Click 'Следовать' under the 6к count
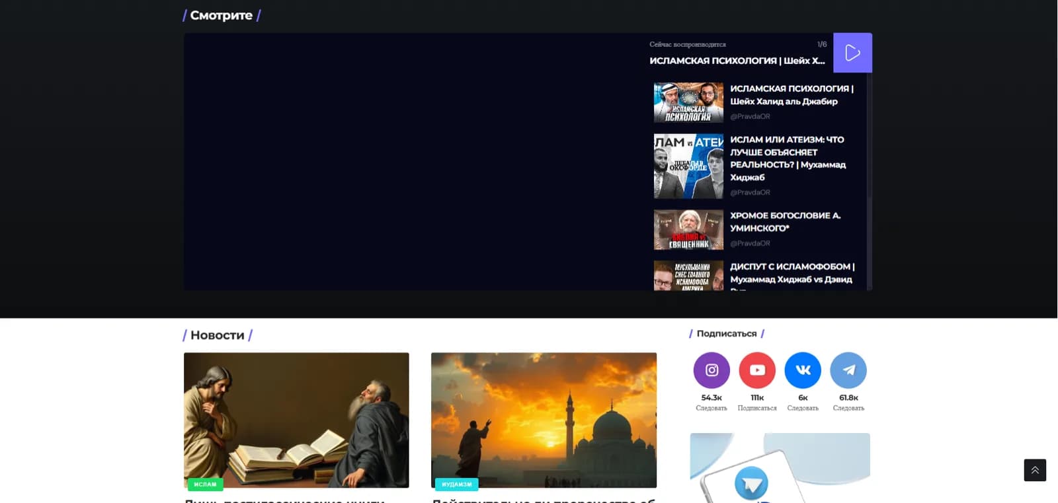The width and height of the screenshot is (1058, 503). 803,409
